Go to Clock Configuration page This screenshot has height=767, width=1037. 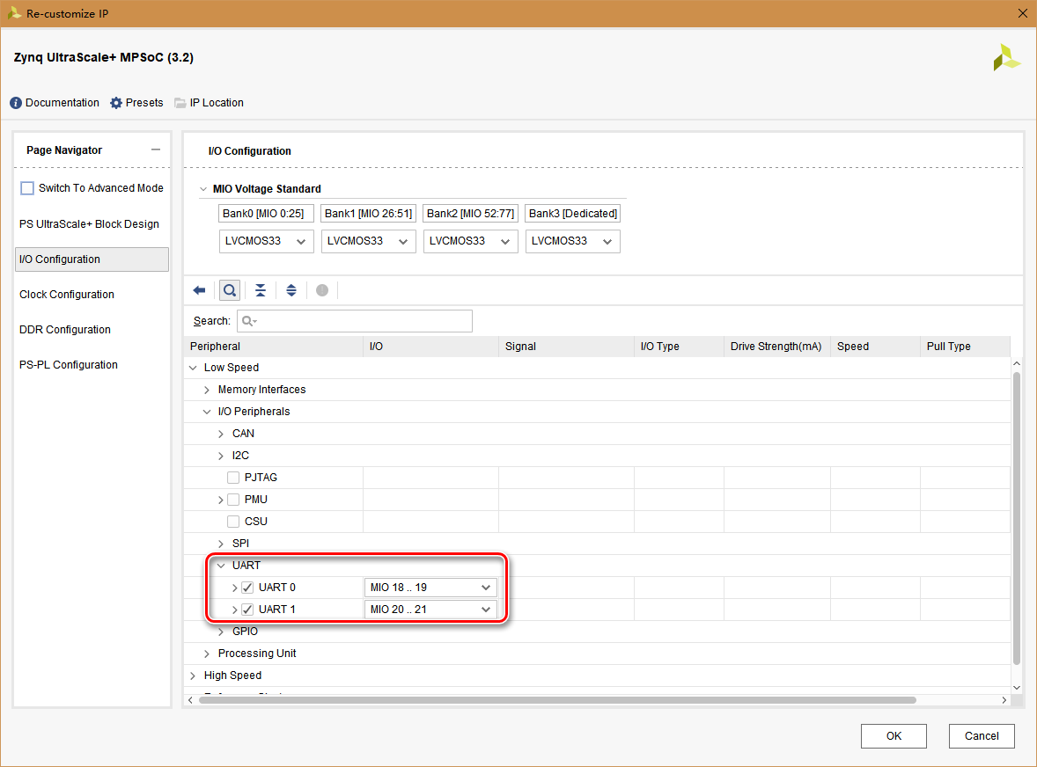(67, 294)
